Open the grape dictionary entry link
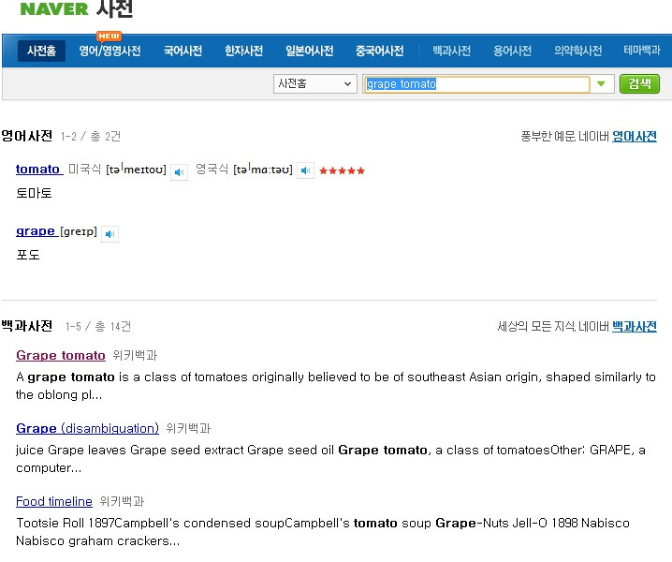This screenshot has width=672, height=562. click(36, 231)
